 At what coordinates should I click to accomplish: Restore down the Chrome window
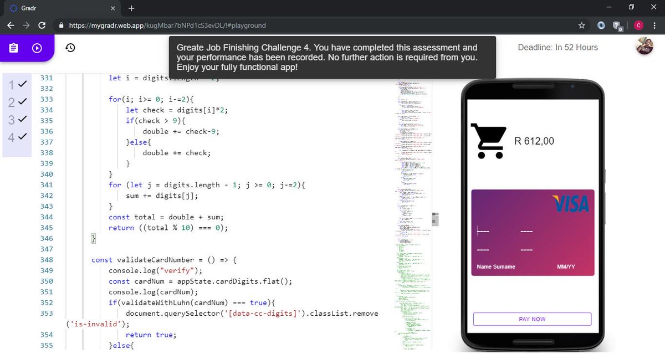point(631,7)
